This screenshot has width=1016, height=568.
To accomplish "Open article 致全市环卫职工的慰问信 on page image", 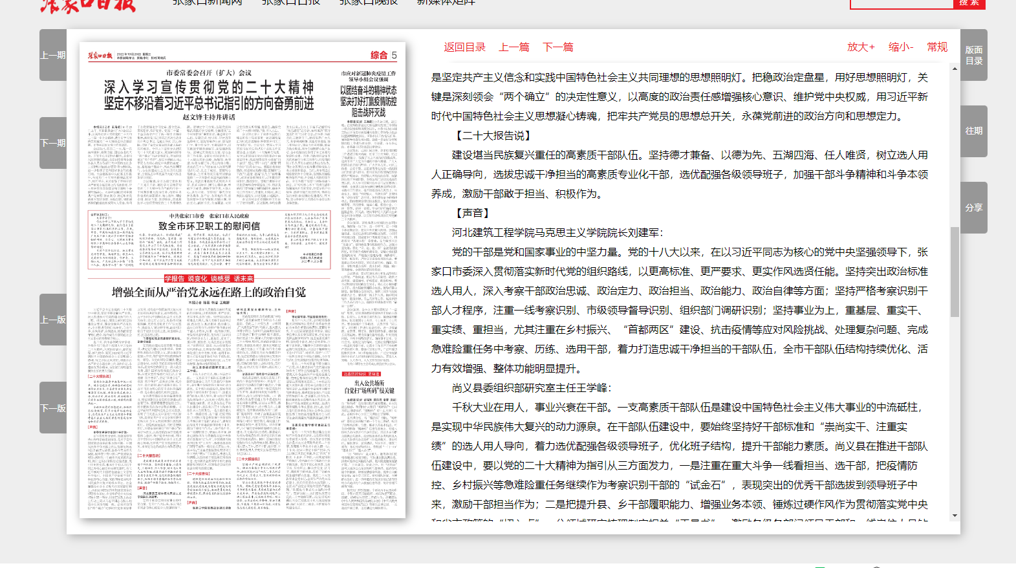I will tap(209, 226).
